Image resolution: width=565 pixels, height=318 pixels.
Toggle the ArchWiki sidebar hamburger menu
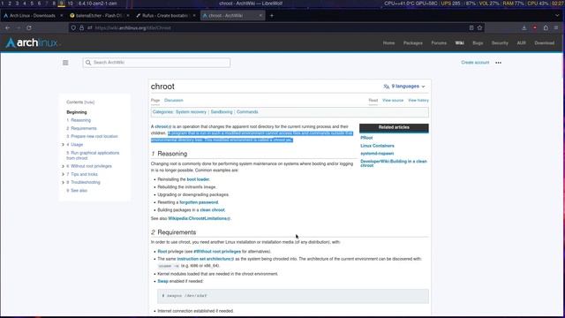click(65, 63)
